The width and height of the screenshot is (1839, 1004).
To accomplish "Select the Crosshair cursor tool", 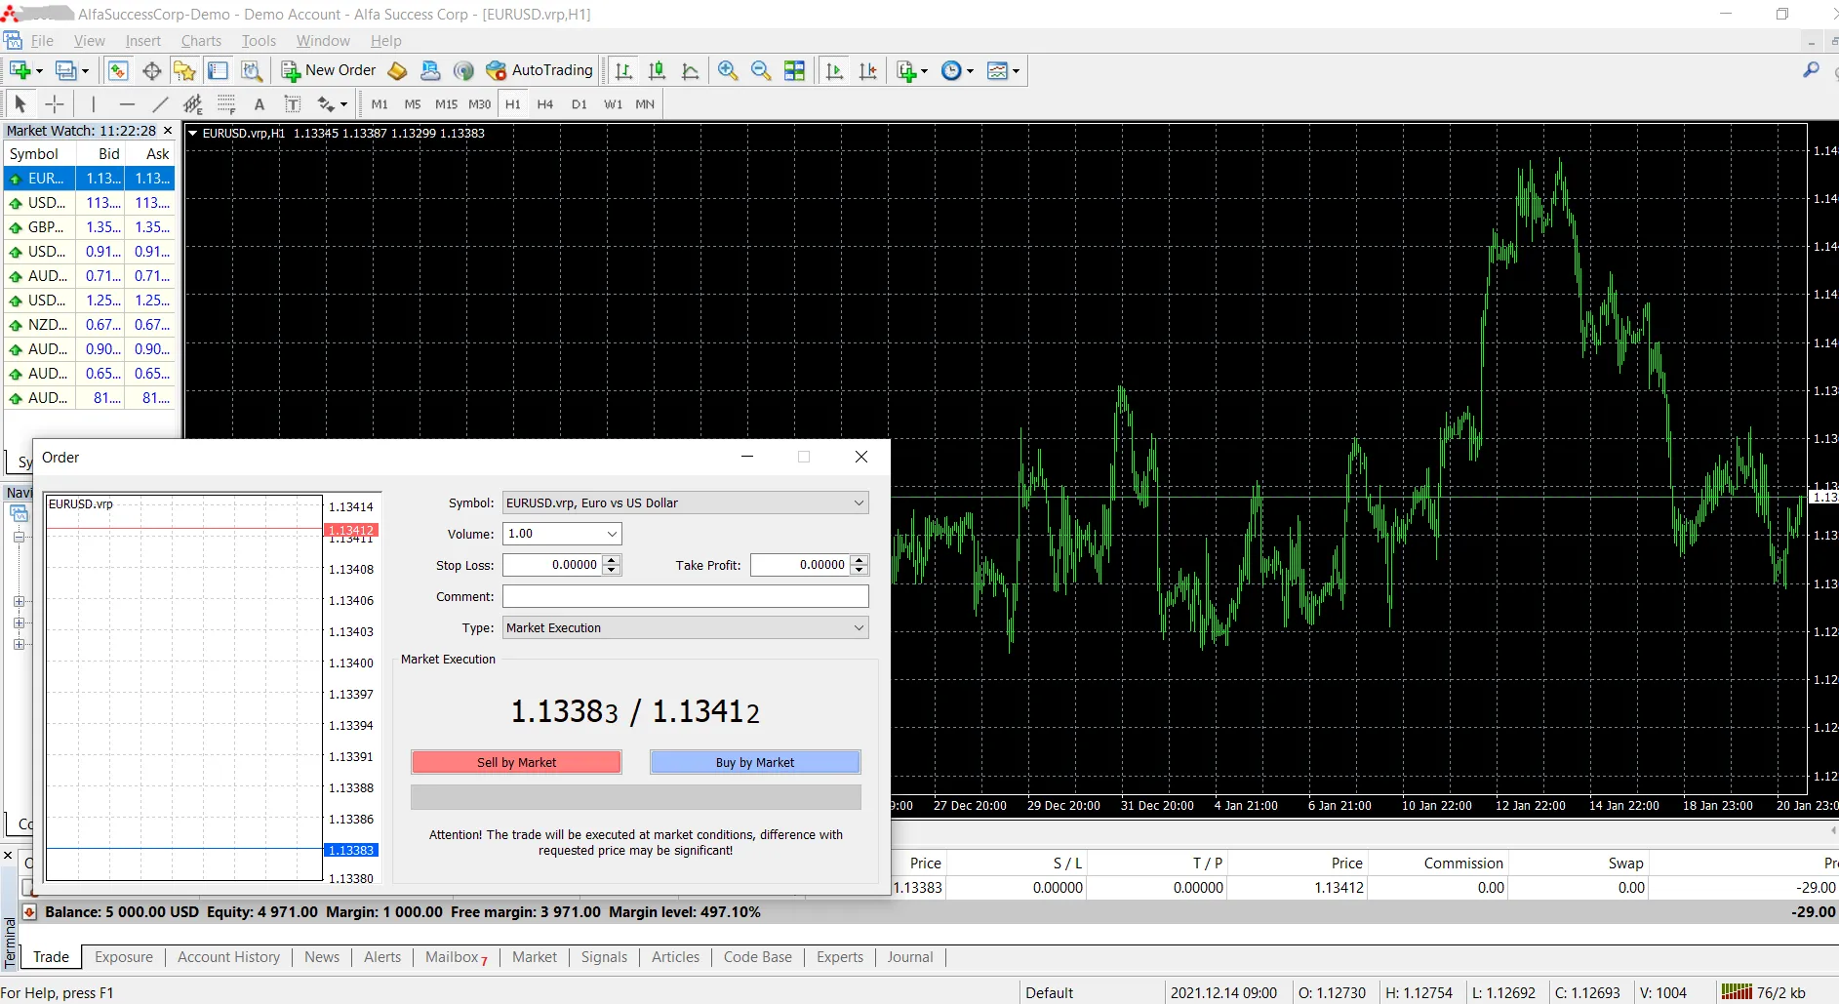I will [x=55, y=104].
